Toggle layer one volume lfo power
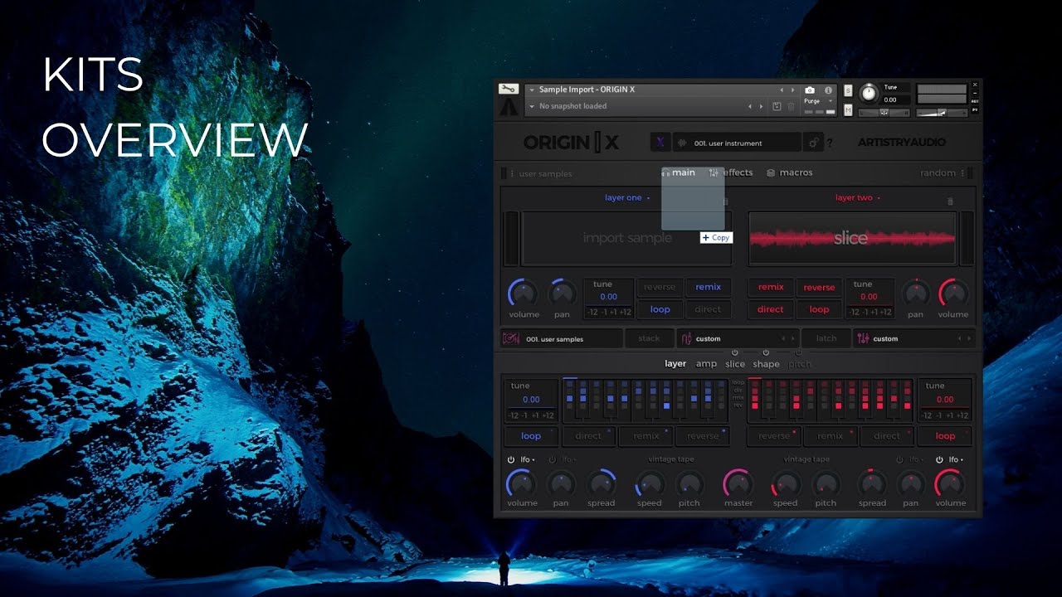Viewport: 1062px width, 597px height. coord(511,459)
